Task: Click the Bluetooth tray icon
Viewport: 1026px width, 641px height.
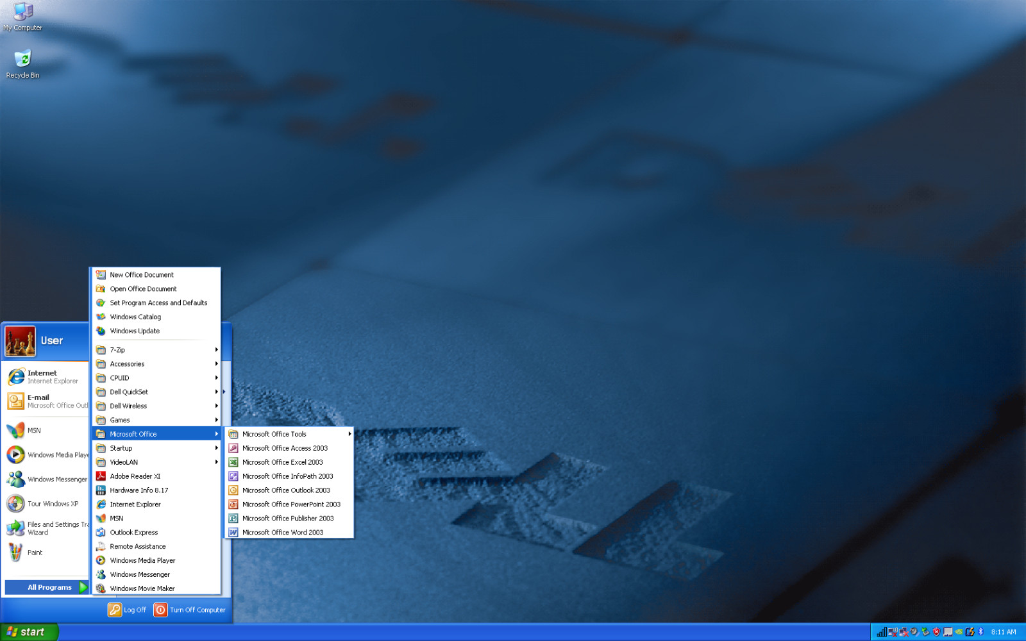Action: (980, 632)
